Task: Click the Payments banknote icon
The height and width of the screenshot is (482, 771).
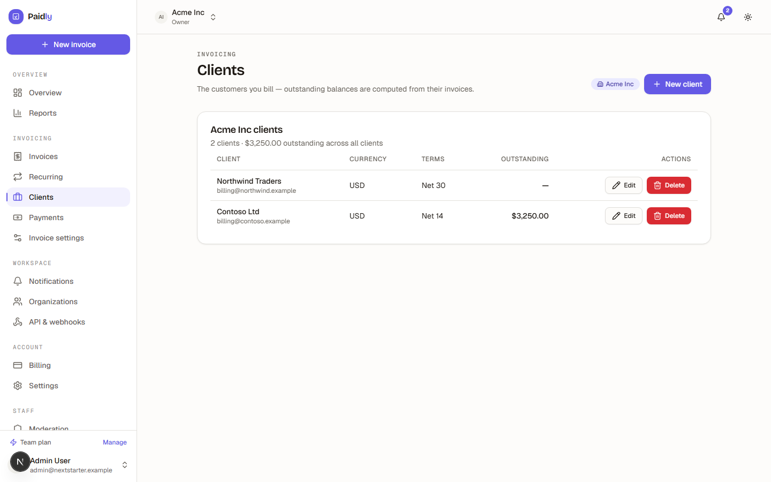Action: point(18,217)
